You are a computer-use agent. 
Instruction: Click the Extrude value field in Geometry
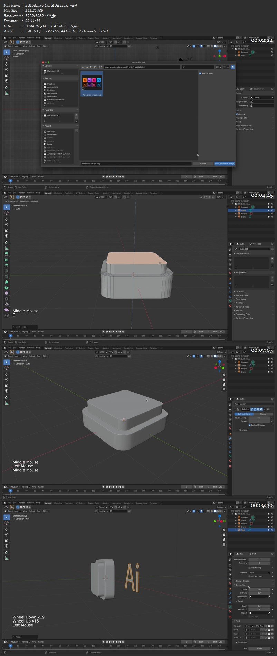259,593
